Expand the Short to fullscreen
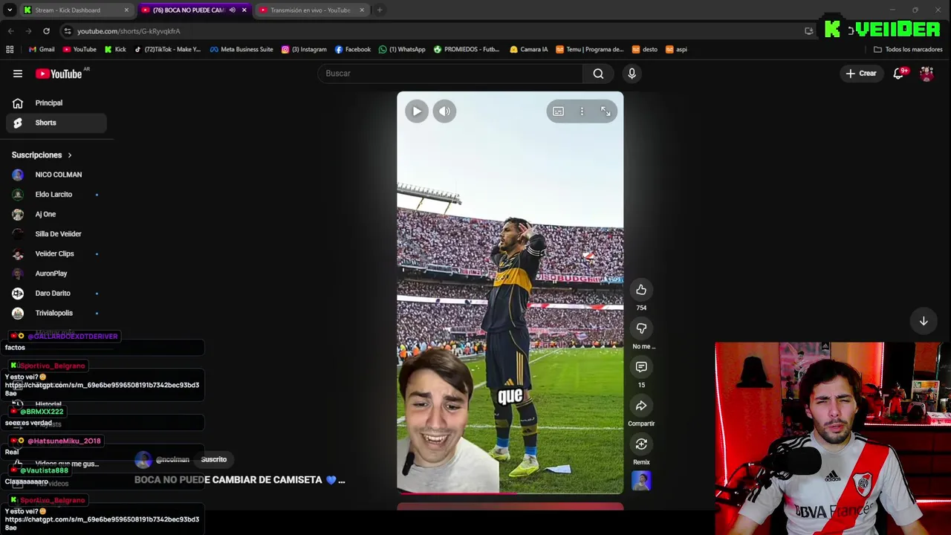Screen dimensions: 951x535 pos(606,111)
